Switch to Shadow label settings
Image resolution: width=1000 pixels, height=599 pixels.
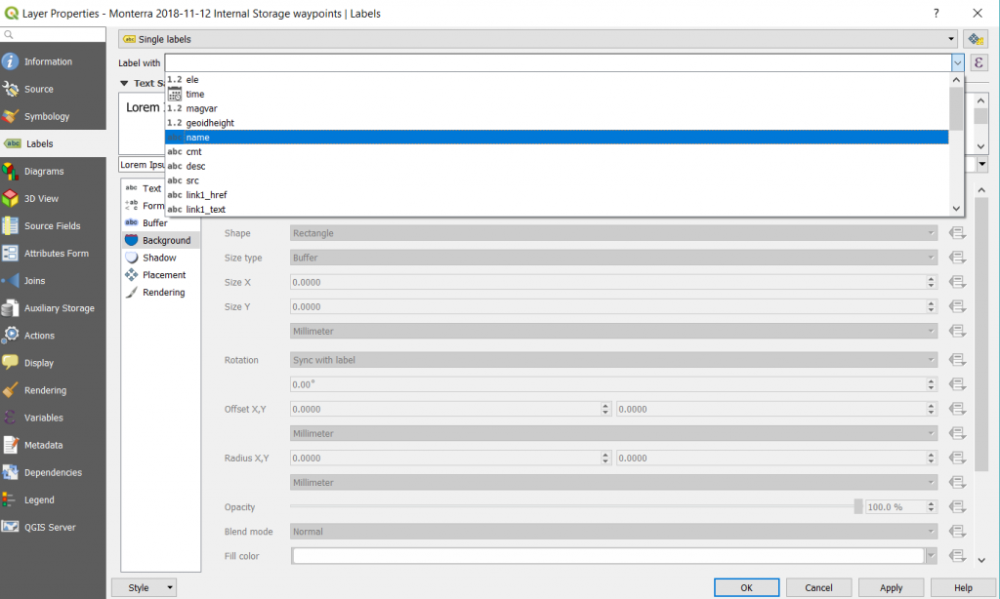[x=160, y=258]
